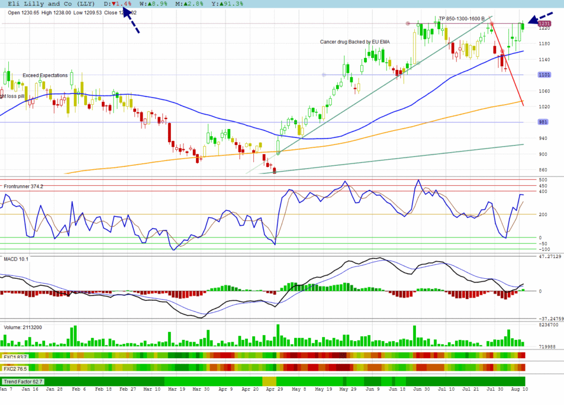Click the 'Jun 30' date label

tap(421, 389)
